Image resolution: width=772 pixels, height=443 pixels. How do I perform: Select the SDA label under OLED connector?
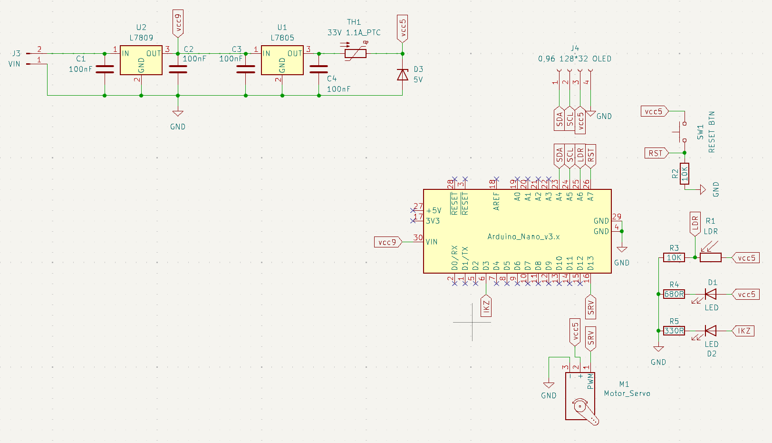click(560, 119)
